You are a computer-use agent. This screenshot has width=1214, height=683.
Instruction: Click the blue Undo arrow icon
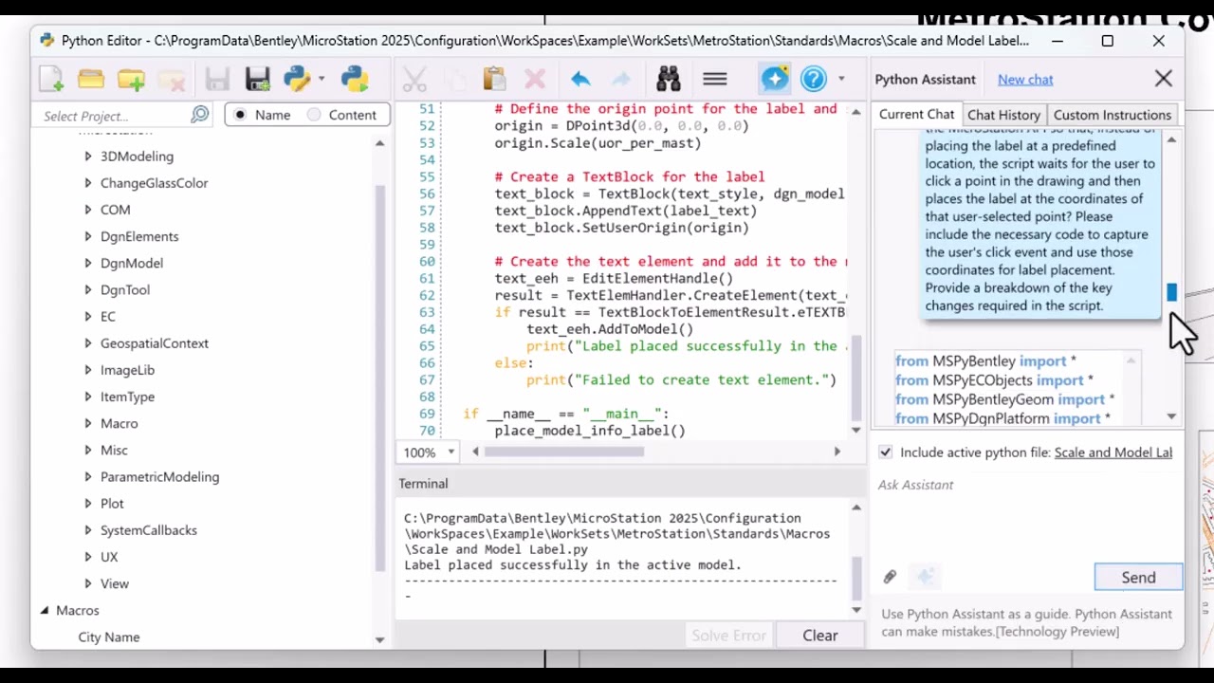(580, 79)
